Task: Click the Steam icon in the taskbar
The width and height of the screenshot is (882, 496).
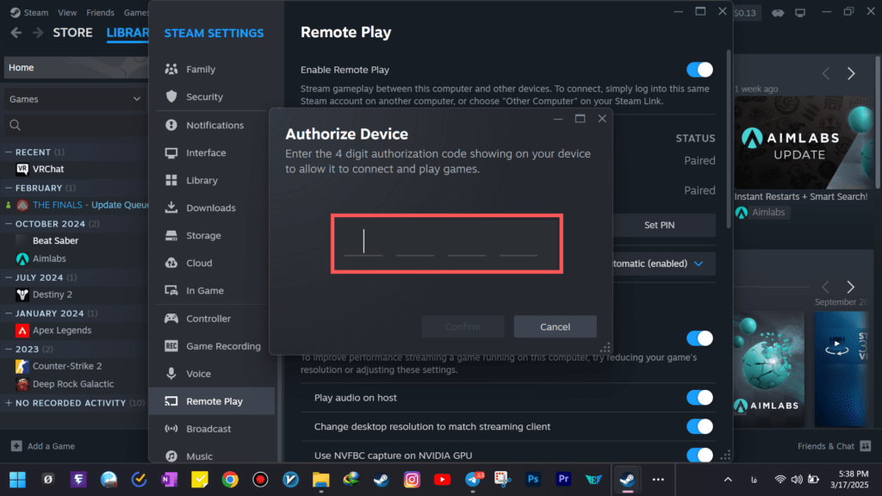Action: [626, 479]
